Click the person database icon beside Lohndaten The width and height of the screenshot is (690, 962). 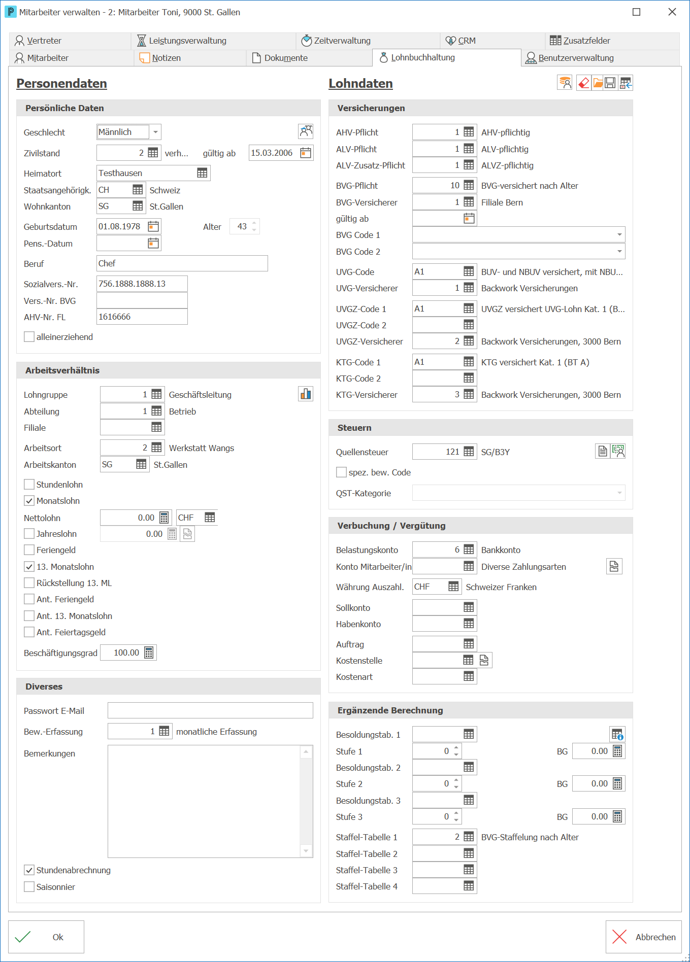(x=565, y=83)
